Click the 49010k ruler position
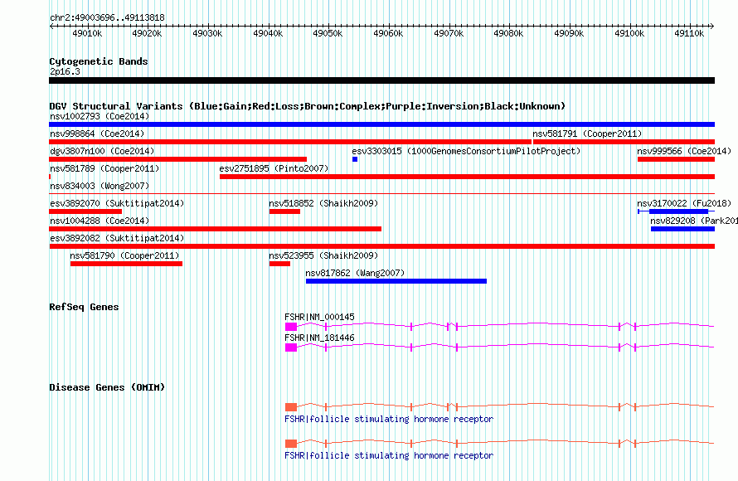 [87, 33]
